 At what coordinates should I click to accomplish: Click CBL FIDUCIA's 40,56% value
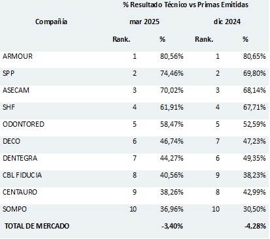click(x=172, y=175)
